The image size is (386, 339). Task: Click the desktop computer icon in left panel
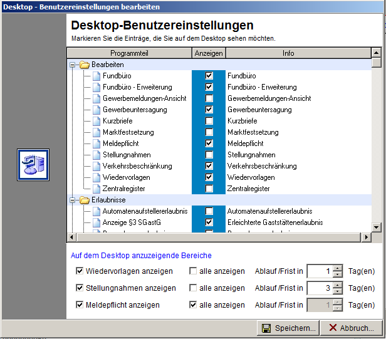pos(33,165)
